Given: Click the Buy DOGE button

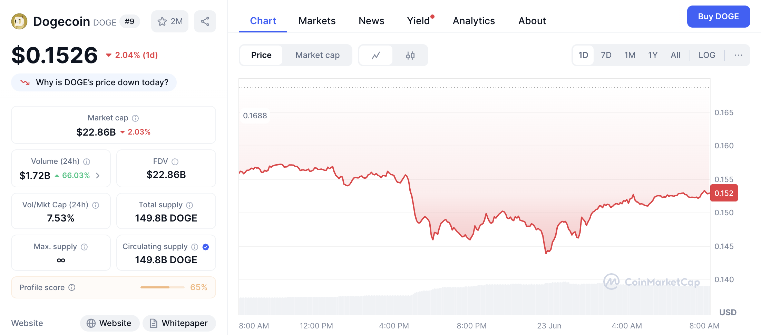Looking at the screenshot, I should click(718, 17).
